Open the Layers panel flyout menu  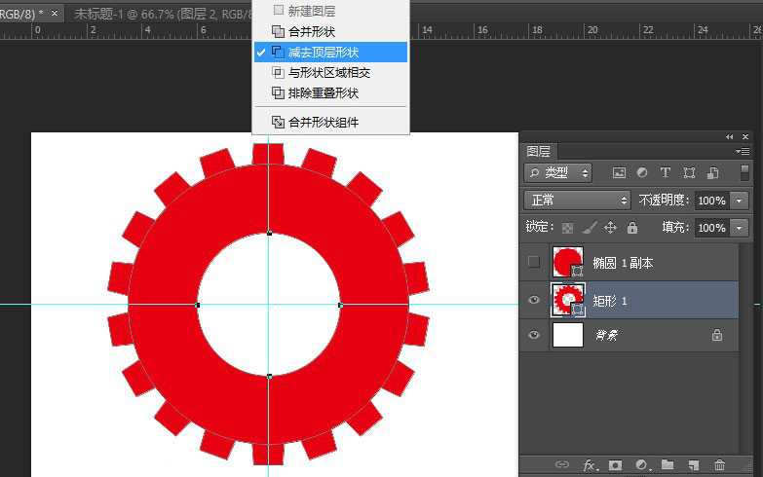(x=743, y=152)
